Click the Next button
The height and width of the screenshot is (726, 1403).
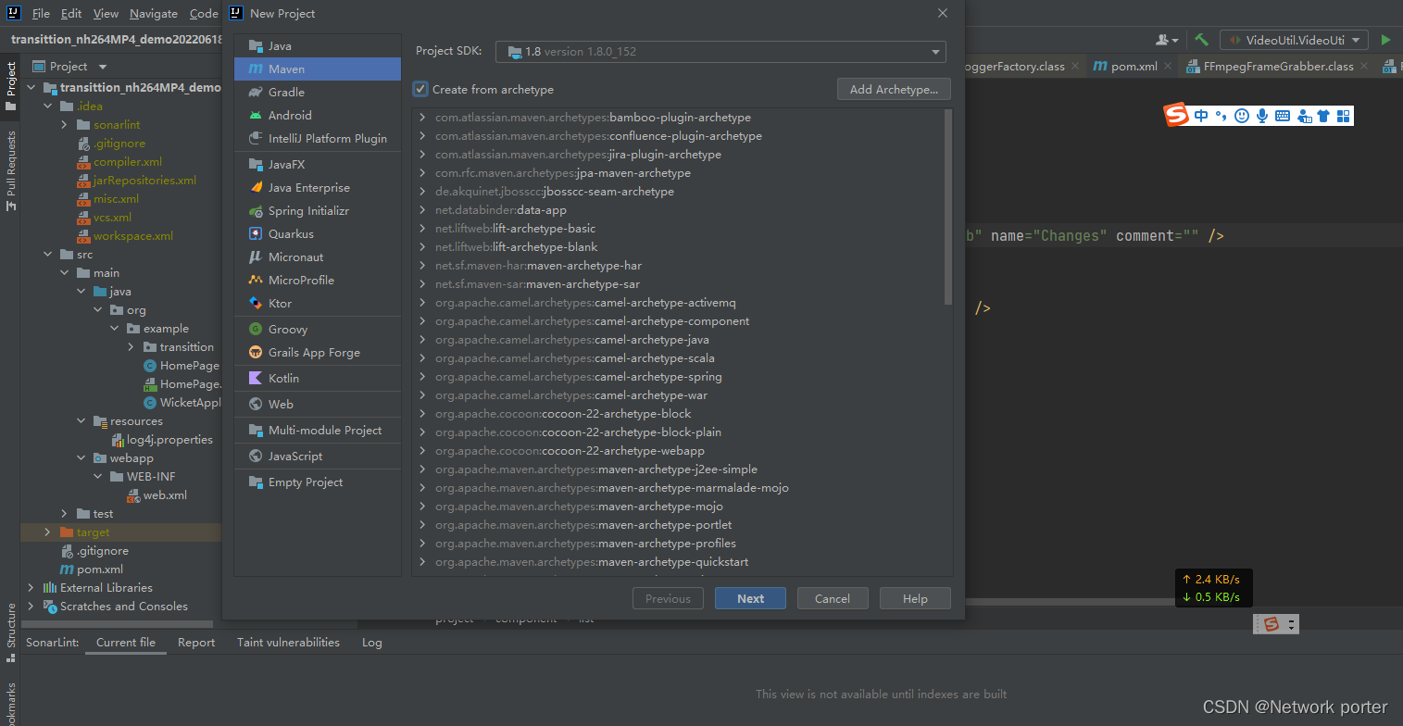click(750, 599)
